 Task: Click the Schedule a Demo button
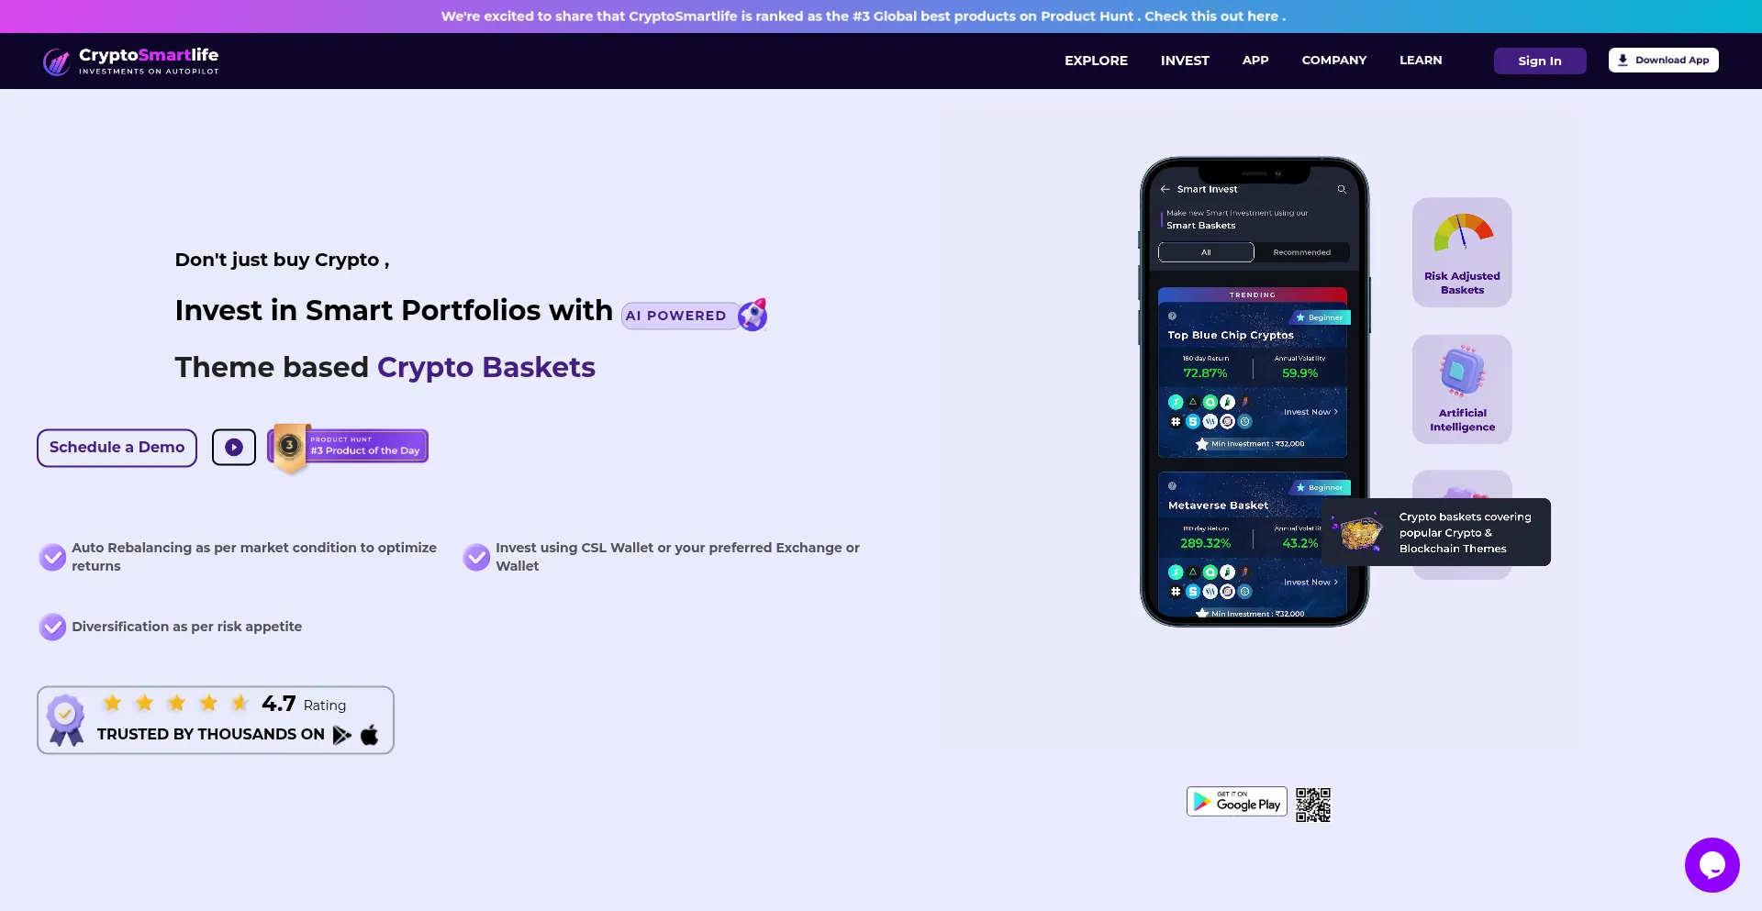(x=117, y=448)
